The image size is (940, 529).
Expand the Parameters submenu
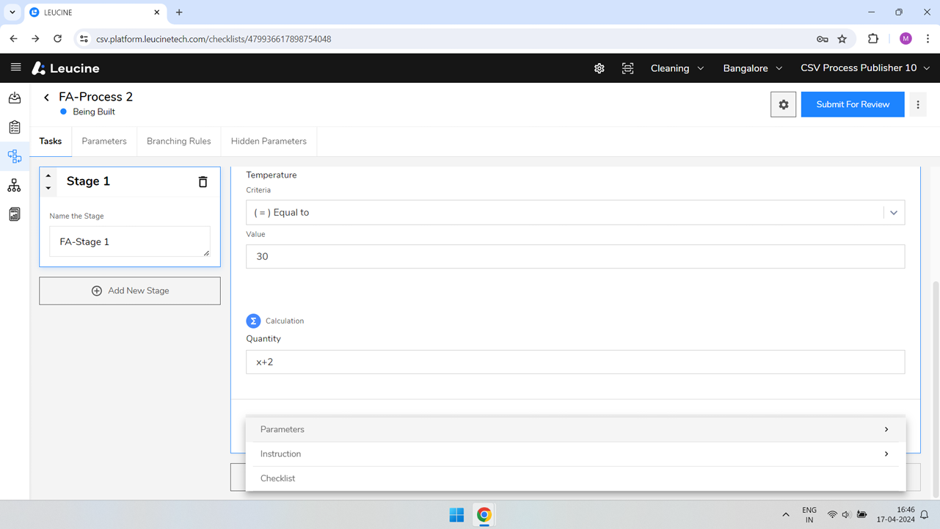pyautogui.click(x=575, y=429)
